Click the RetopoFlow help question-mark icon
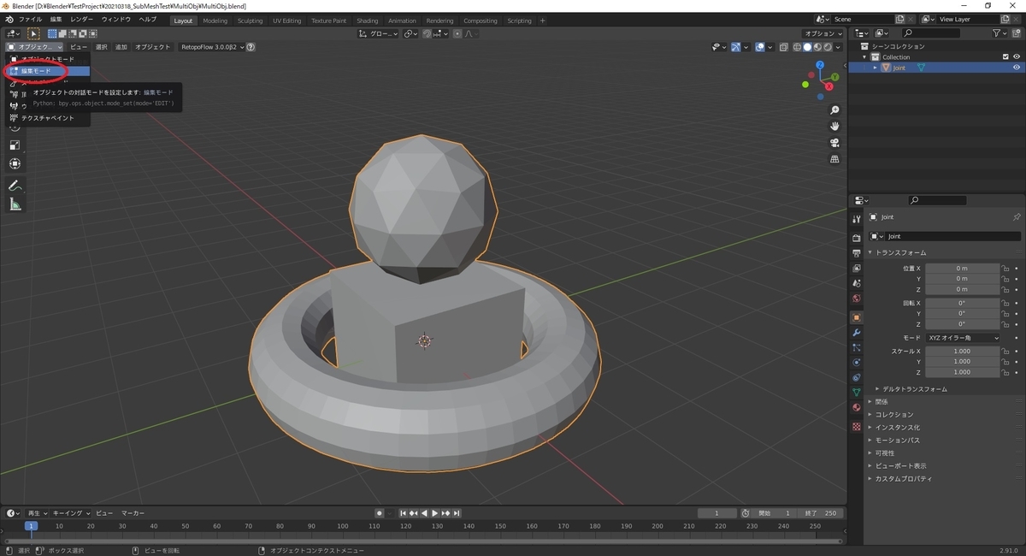Screen dimensions: 1026x556 tap(252, 47)
